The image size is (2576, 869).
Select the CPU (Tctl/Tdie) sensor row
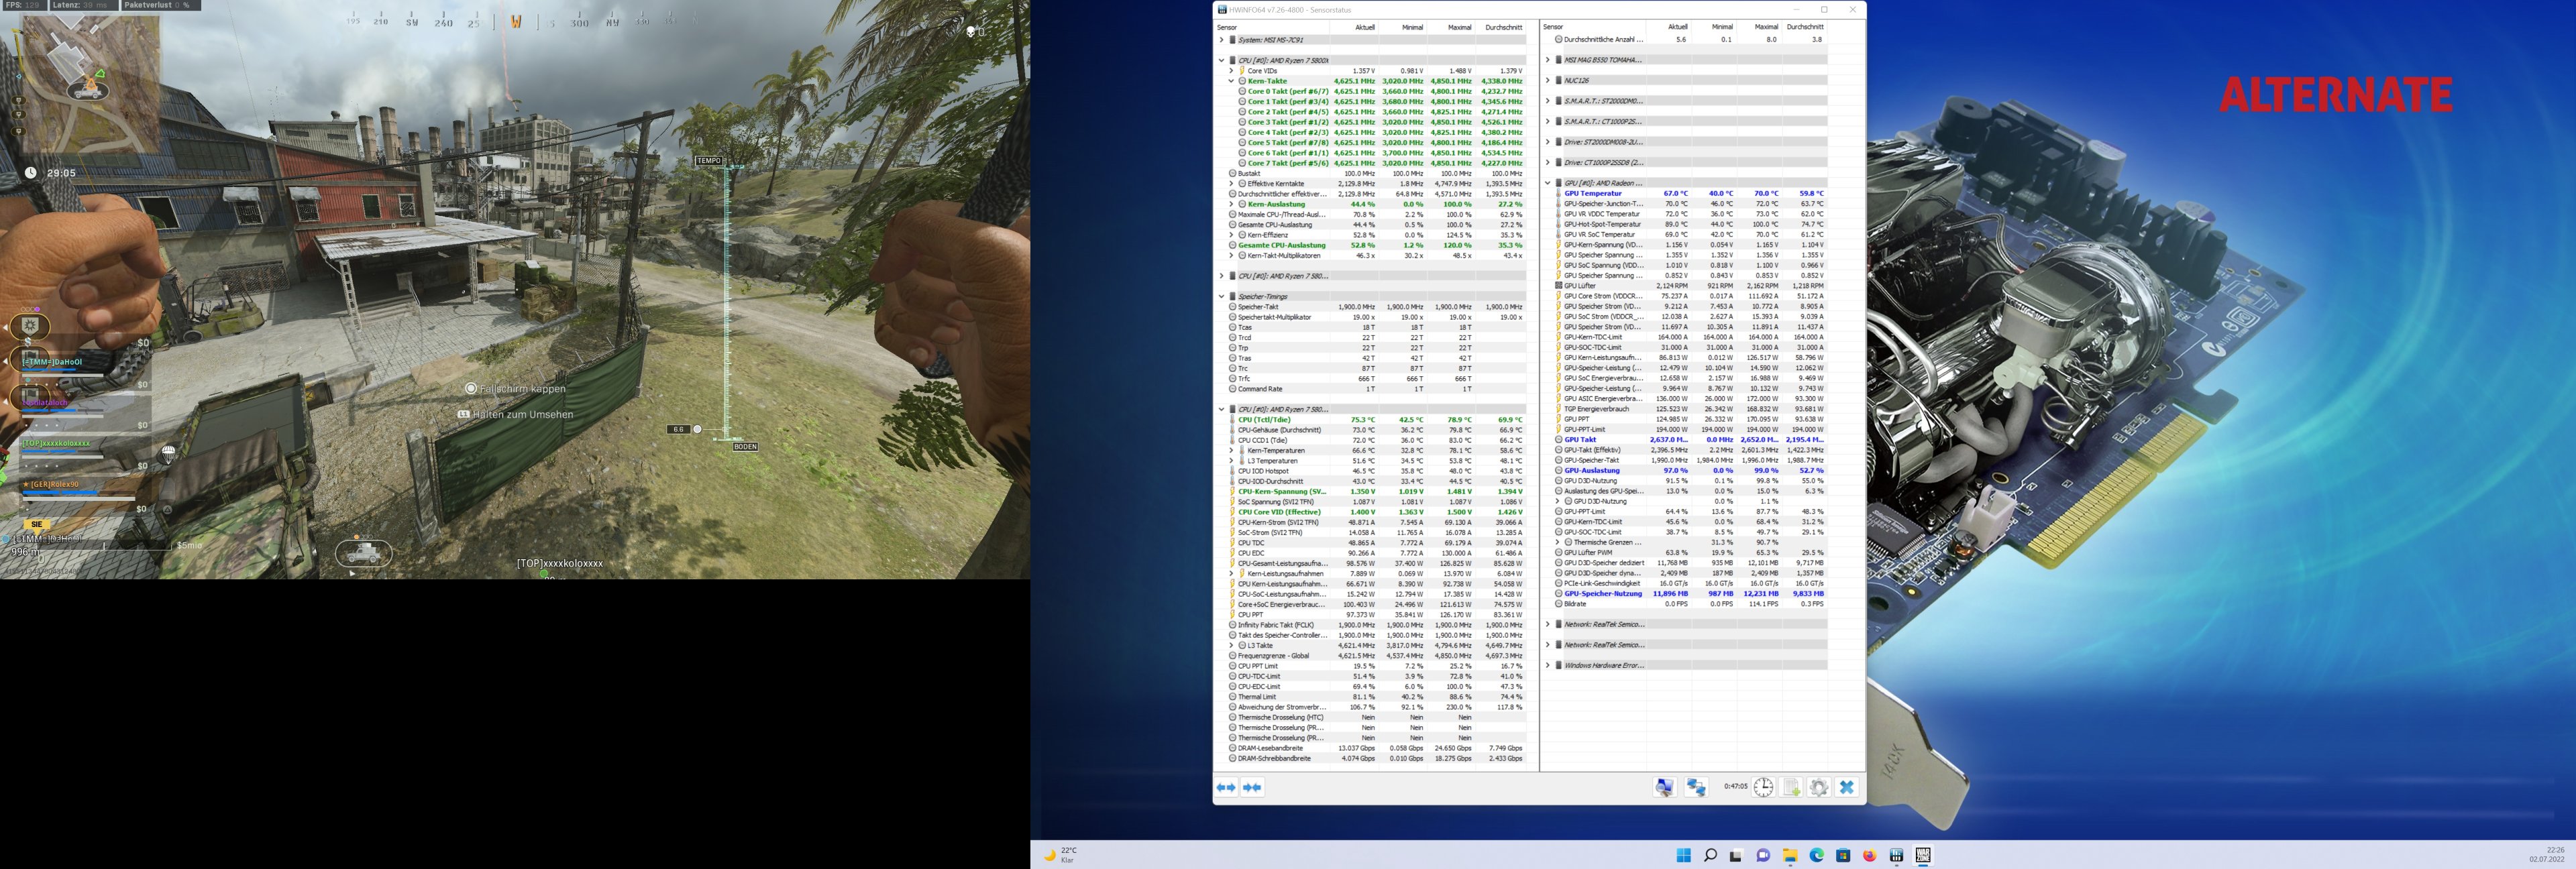click(x=1264, y=420)
